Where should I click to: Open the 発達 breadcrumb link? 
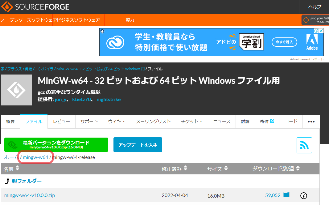tap(29, 69)
